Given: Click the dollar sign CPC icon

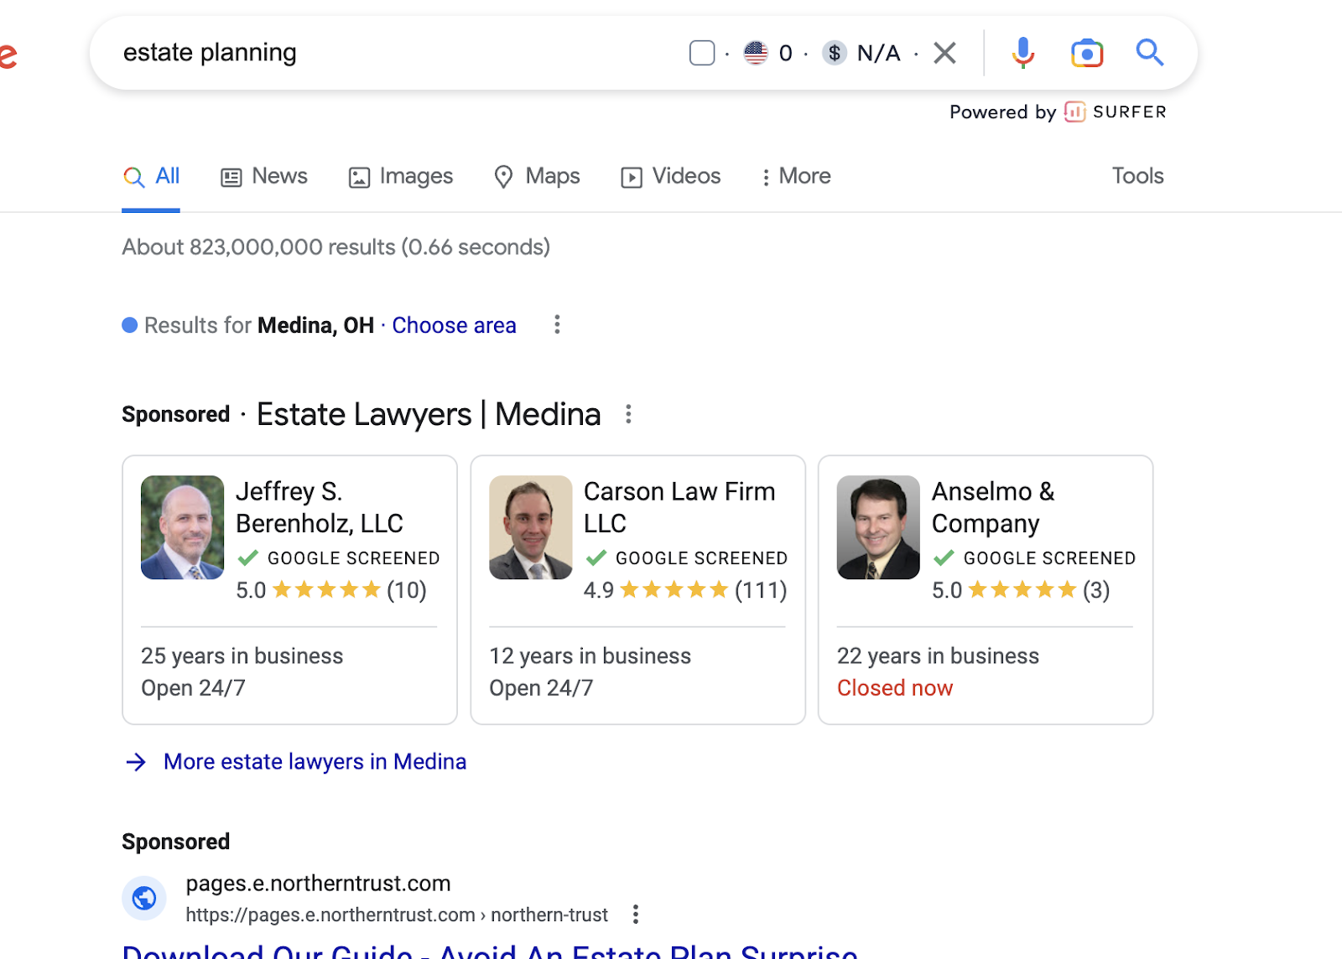Looking at the screenshot, I should point(834,53).
